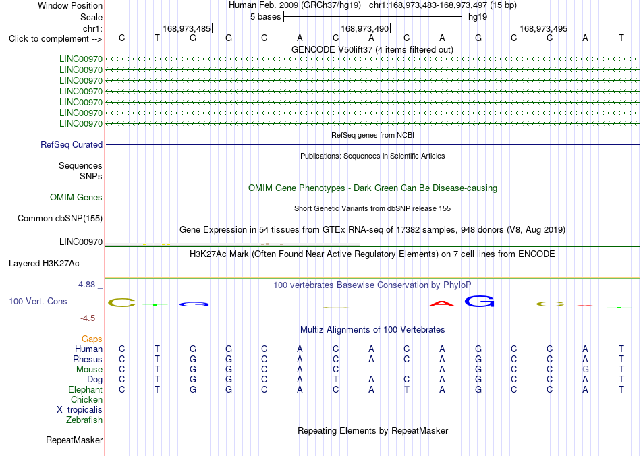
Task: Click the RefSeq Curated track label
Action: click(x=72, y=144)
